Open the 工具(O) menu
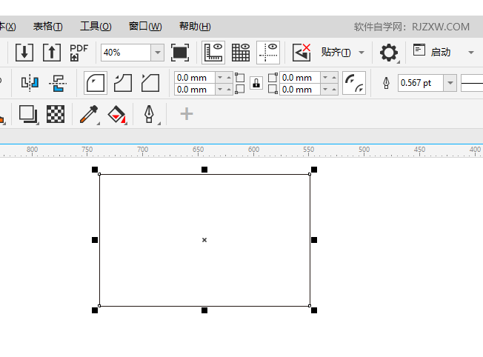483x357 pixels. click(96, 26)
